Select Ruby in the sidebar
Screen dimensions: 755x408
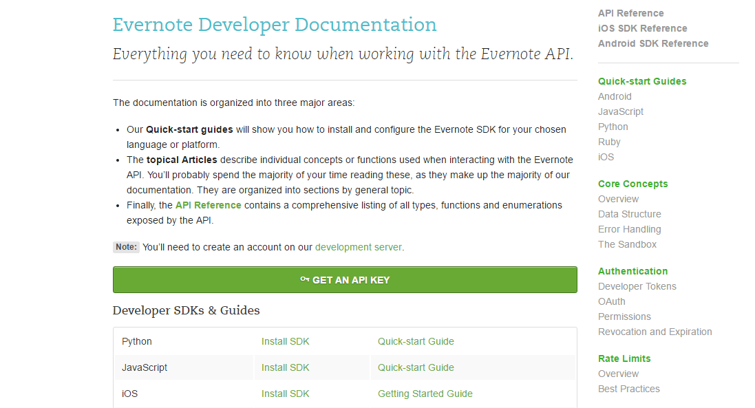coord(609,142)
